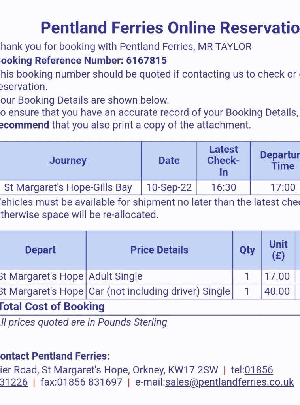Screen dimensions: 300x405
Task: Click the 01856 telephone number link
Action: click(x=258, y=370)
